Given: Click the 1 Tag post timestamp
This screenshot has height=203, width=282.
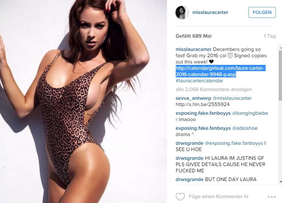Looking at the screenshot, I should (269, 36).
